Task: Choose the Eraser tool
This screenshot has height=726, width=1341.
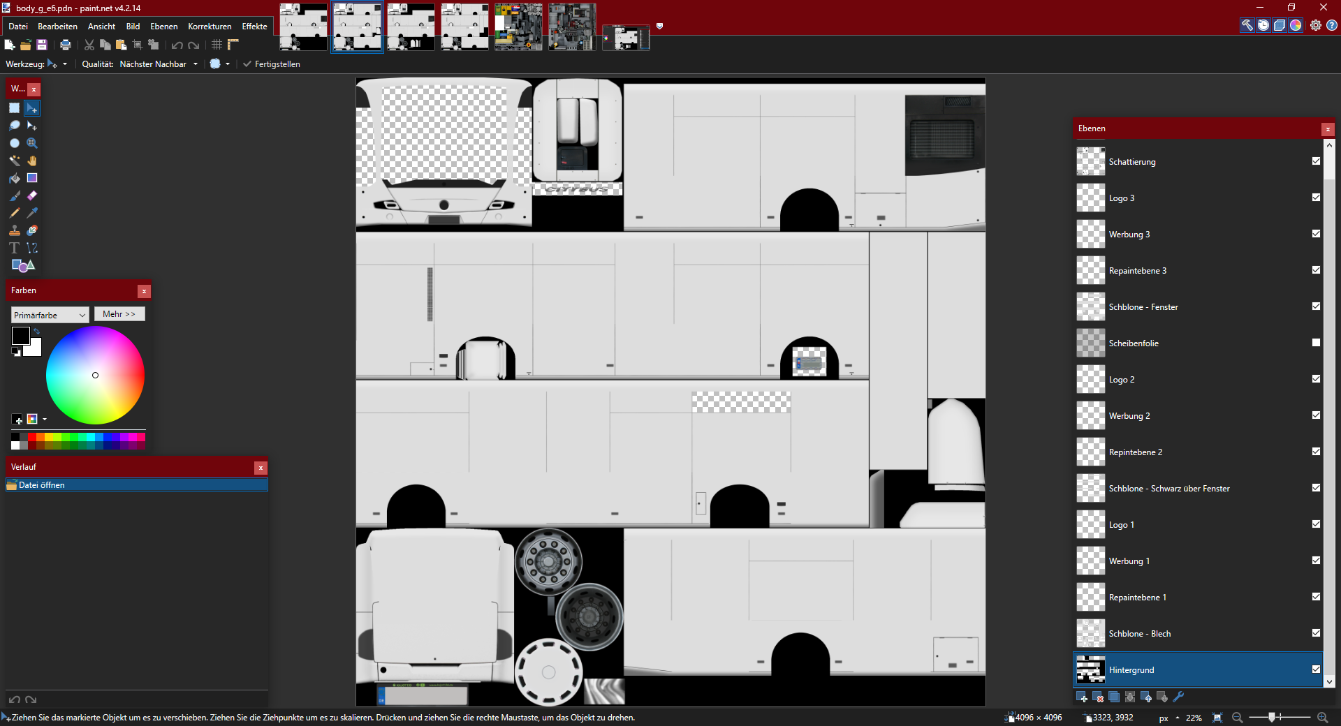Action: 32,195
